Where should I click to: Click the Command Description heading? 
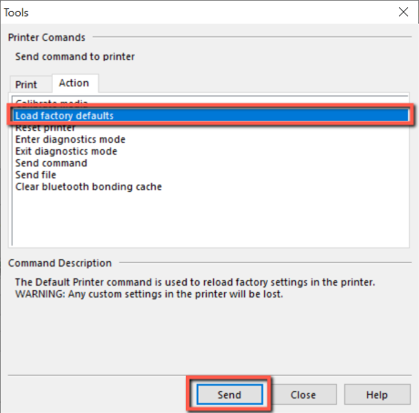60,263
